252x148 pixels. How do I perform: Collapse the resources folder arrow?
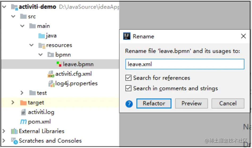pyautogui.click(x=31, y=45)
